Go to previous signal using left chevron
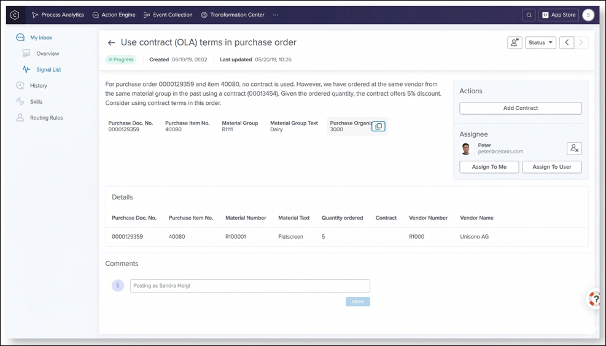This screenshot has width=606, height=346. point(567,43)
